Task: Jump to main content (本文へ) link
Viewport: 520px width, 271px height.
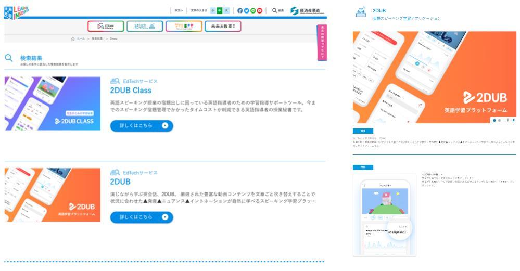Action: coord(179,10)
